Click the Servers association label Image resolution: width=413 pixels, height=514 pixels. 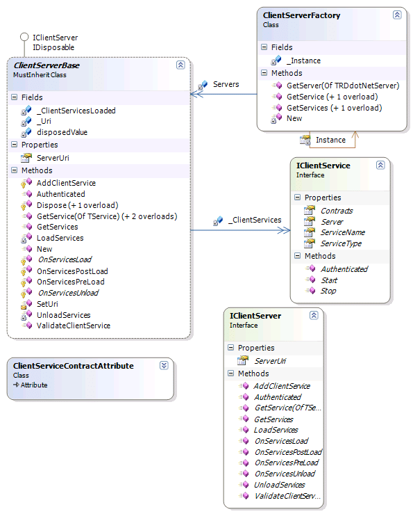click(x=226, y=84)
